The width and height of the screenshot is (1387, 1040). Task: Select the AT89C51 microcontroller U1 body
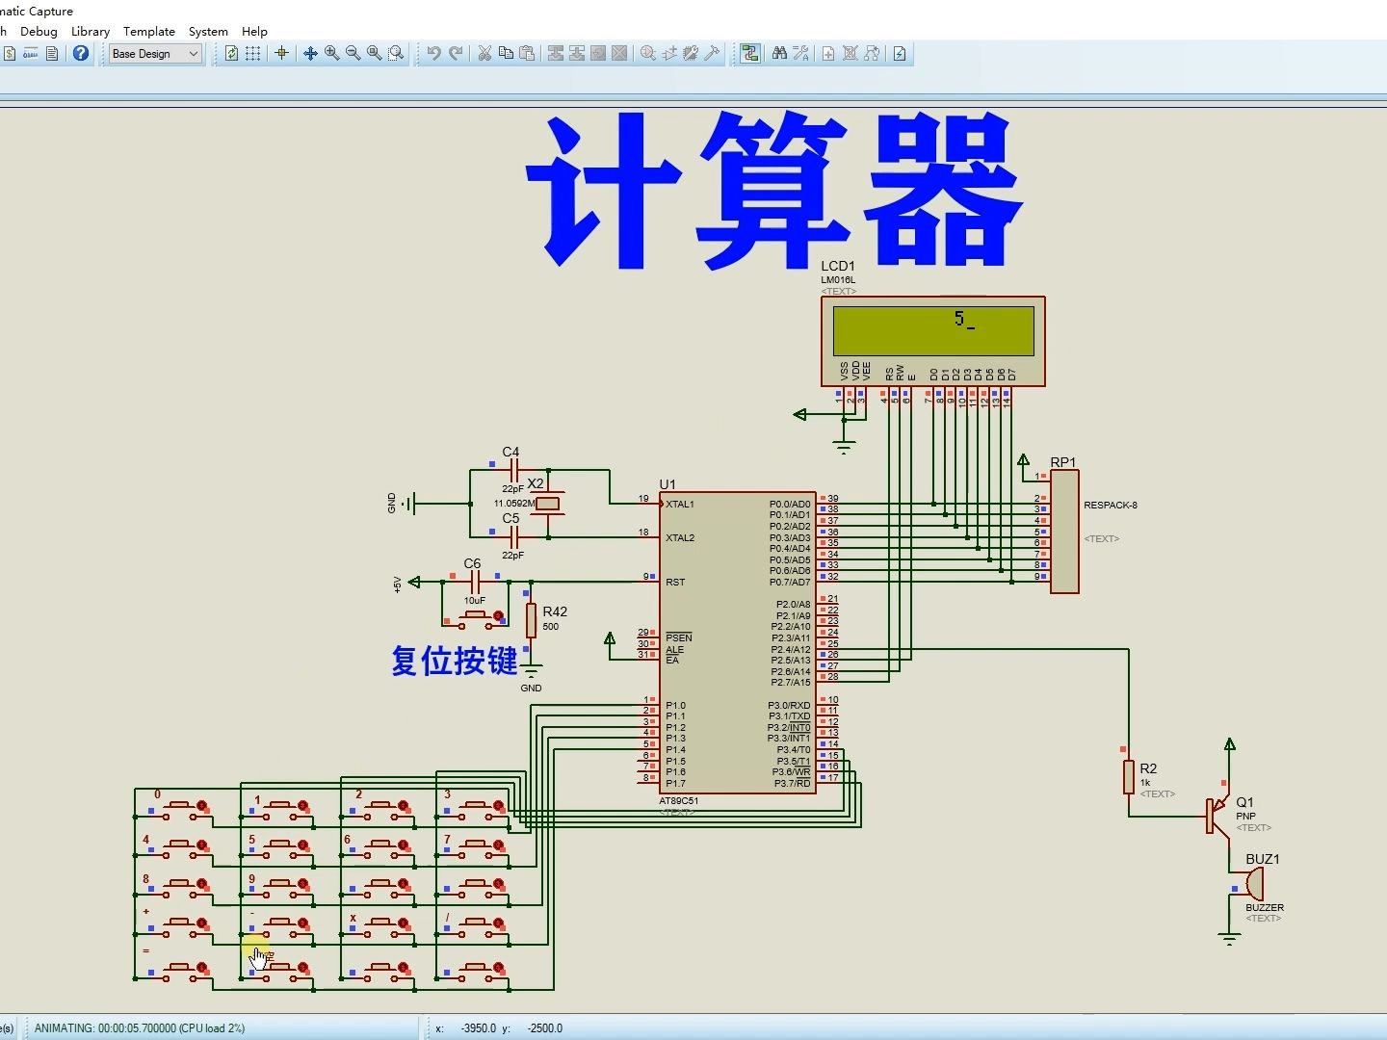[x=738, y=643]
